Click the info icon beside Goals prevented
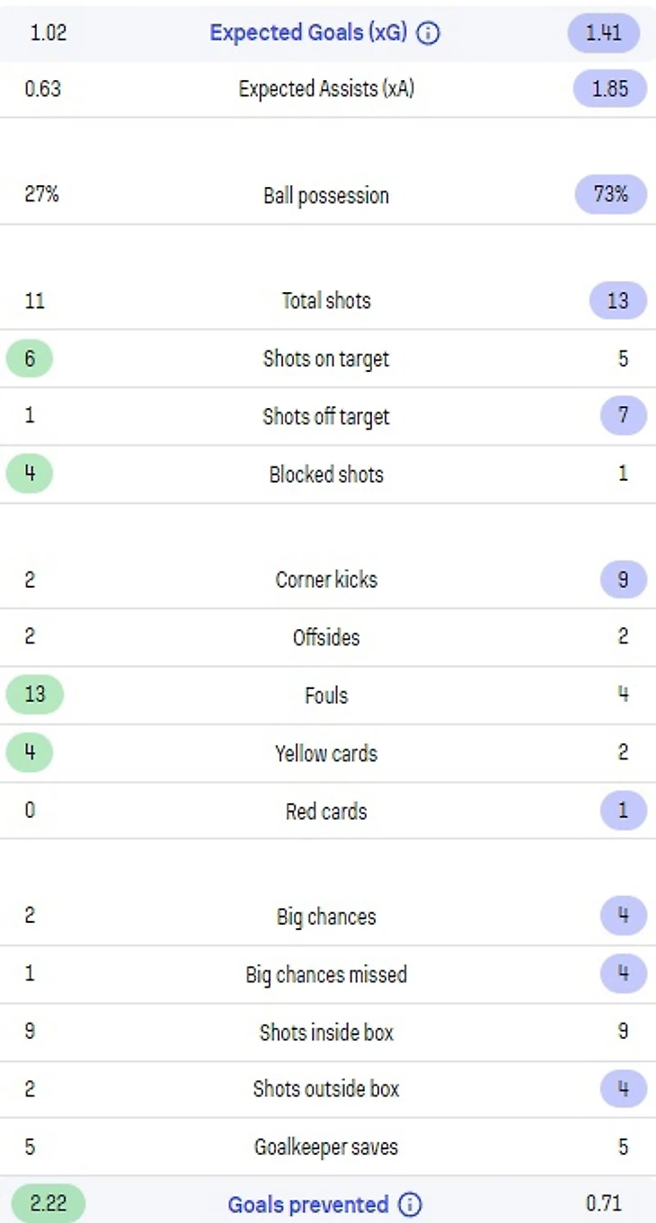Viewport: 656px width, 1223px height. point(410,1204)
